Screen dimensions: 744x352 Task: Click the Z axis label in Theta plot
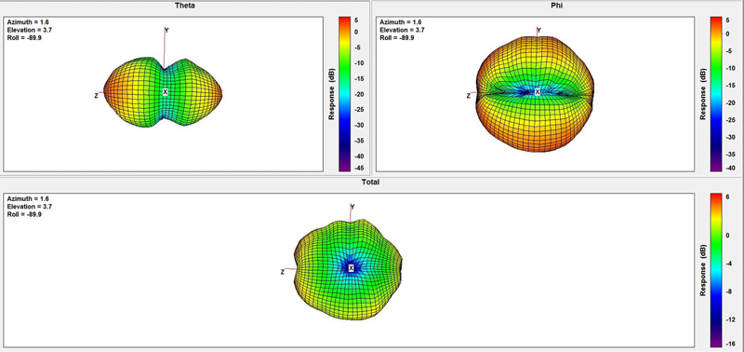pos(97,96)
